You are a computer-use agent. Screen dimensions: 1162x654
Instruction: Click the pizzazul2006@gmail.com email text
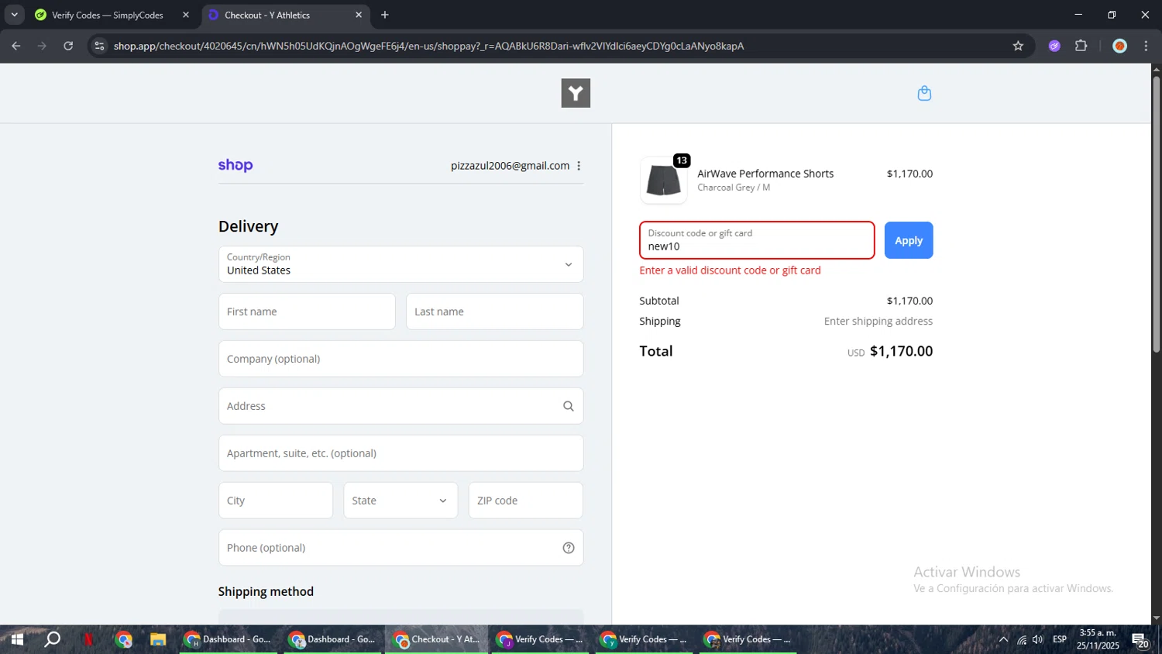510,166
